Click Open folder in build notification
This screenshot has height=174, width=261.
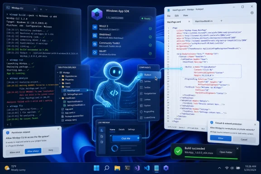click(x=226, y=152)
